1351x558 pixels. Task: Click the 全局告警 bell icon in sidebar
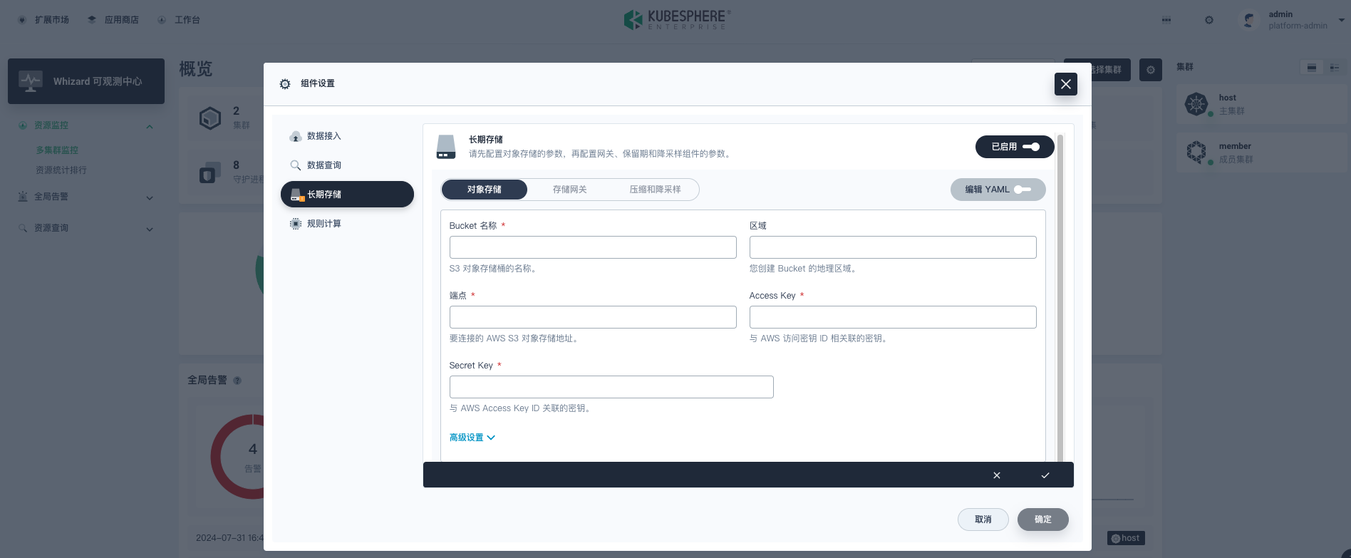[x=23, y=197]
